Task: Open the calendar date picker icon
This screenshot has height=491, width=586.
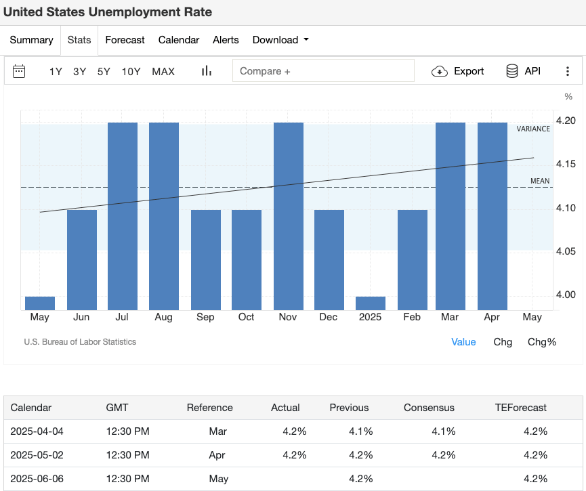Action: (x=19, y=71)
